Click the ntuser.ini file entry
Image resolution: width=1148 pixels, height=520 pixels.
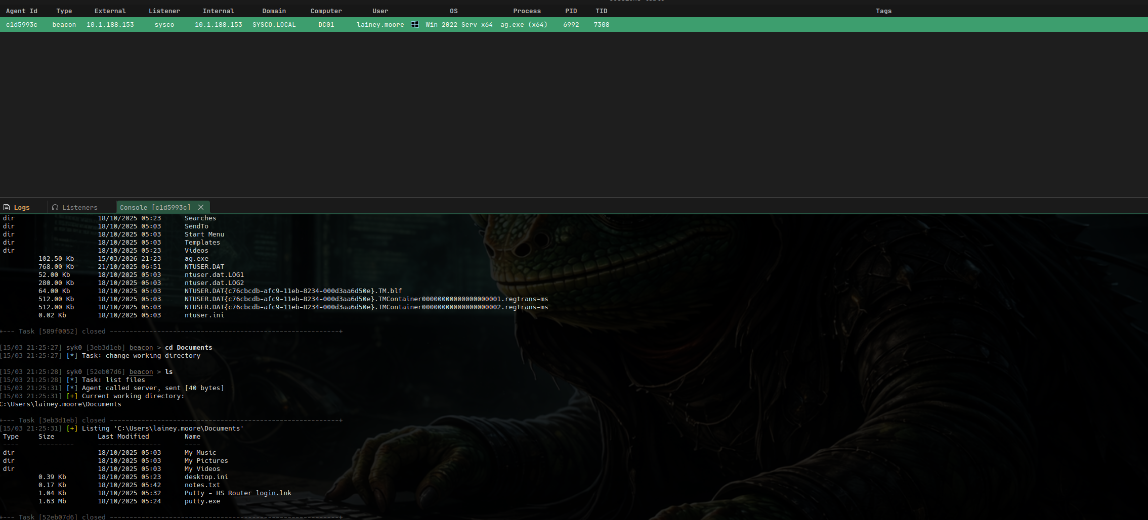[204, 315]
